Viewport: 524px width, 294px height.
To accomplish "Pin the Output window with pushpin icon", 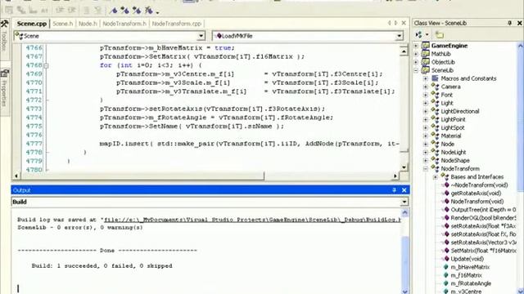I will point(394,190).
